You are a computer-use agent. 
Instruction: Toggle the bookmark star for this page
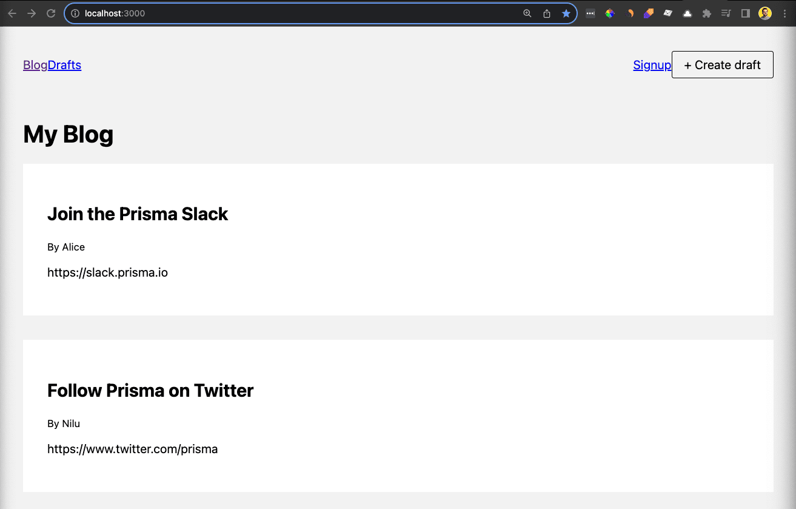566,13
